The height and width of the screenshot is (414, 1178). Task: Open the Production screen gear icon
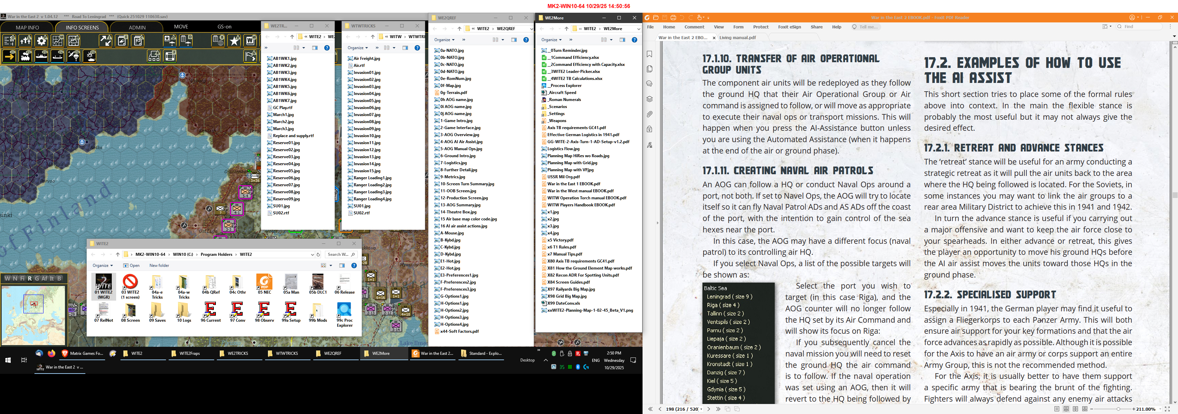41,41
